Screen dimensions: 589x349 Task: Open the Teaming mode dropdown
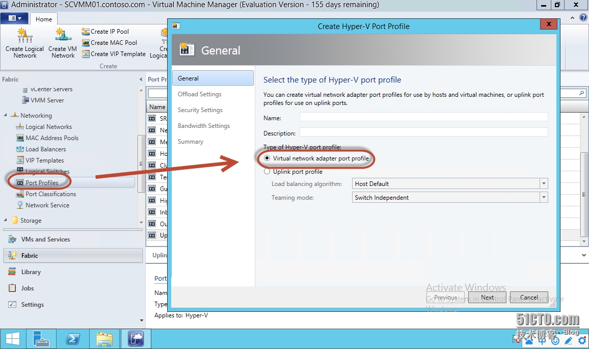click(544, 197)
